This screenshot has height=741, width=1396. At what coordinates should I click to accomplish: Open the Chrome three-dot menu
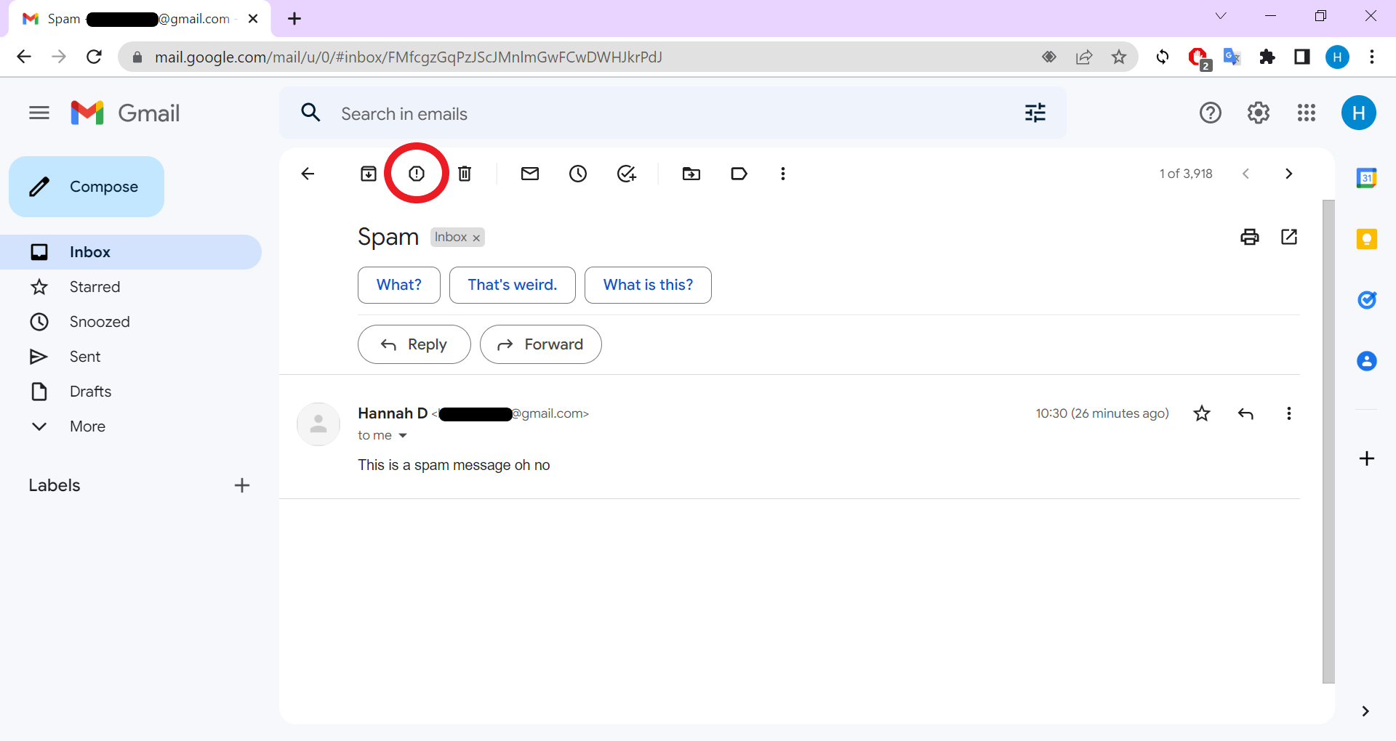(x=1372, y=57)
